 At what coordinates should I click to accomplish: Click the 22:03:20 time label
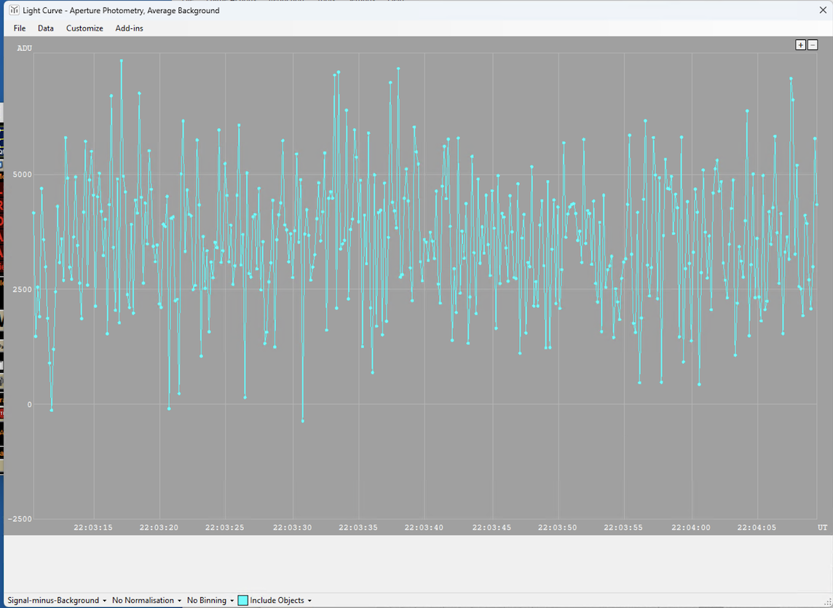(159, 527)
